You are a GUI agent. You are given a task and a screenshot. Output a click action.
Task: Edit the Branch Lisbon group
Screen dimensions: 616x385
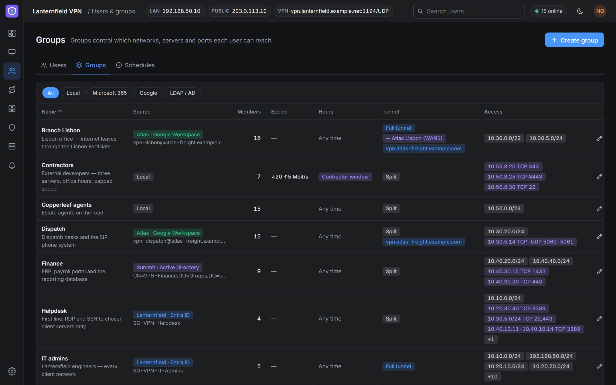click(x=599, y=138)
